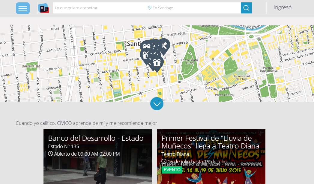This screenshot has height=184, width=314.
Task: Click the green EVENTO badge
Action: 172,170
